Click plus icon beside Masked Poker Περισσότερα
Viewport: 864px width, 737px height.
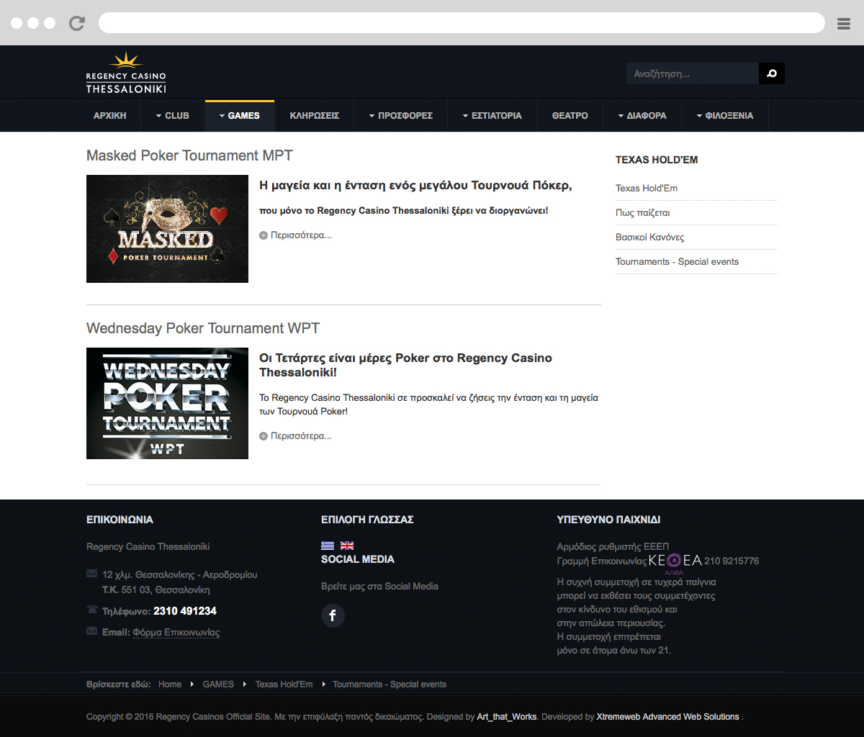(264, 235)
